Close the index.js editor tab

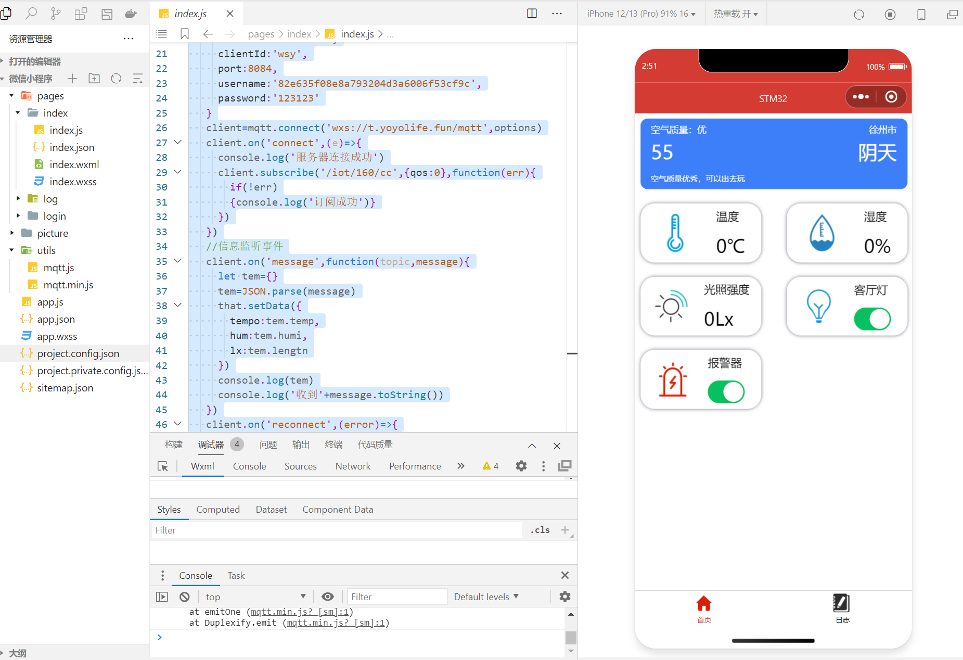[229, 14]
